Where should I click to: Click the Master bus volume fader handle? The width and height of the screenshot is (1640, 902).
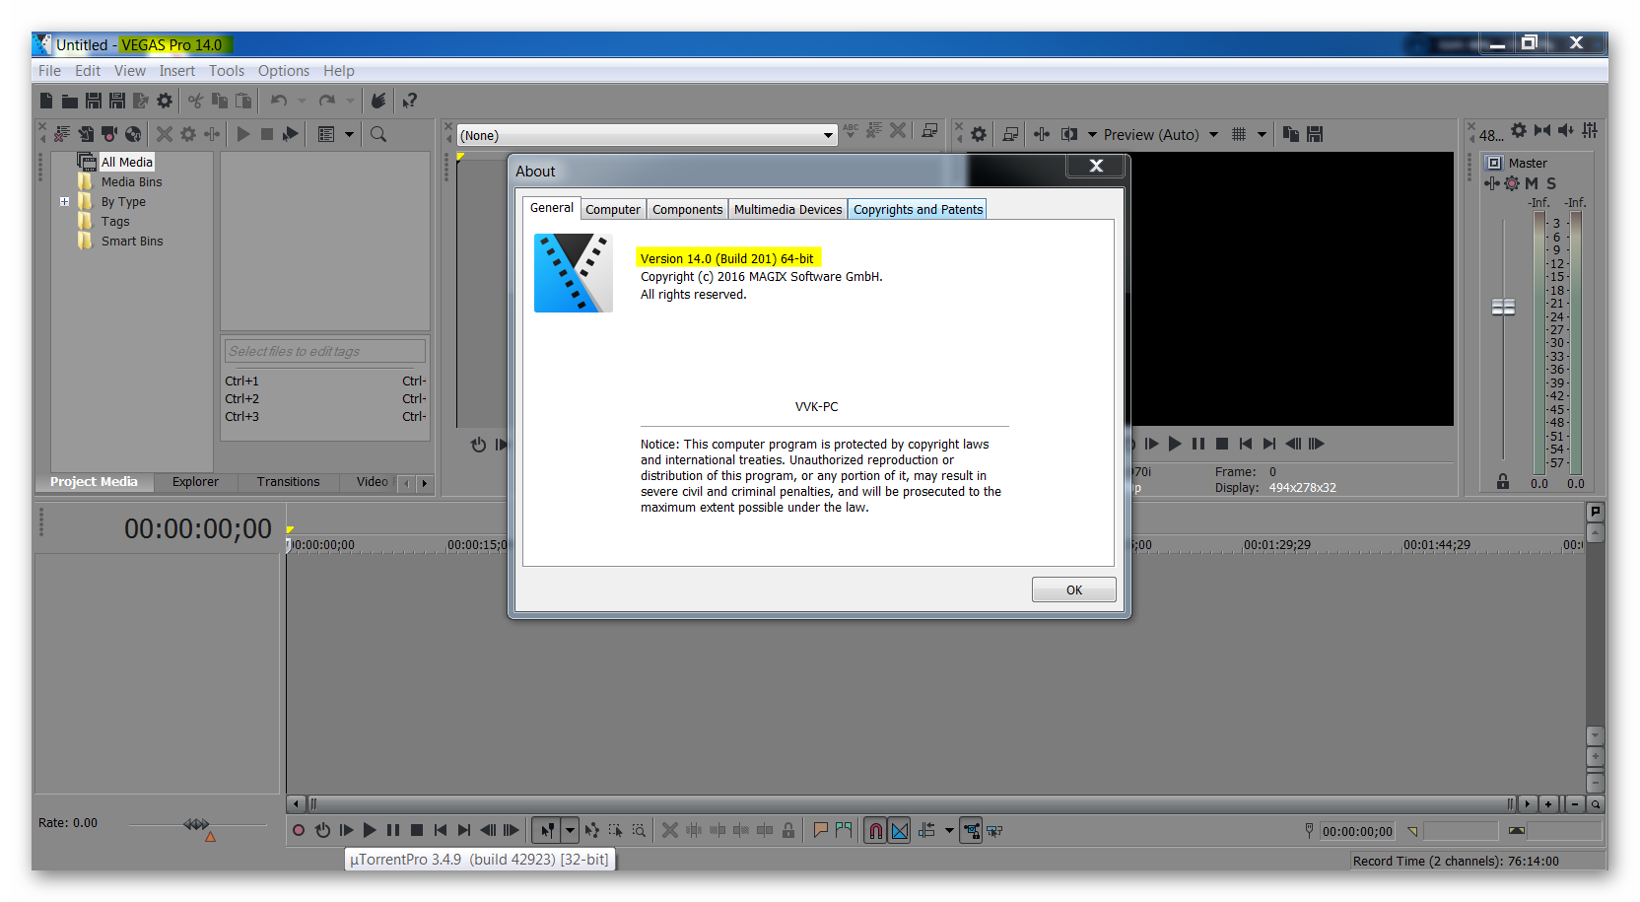1503,308
